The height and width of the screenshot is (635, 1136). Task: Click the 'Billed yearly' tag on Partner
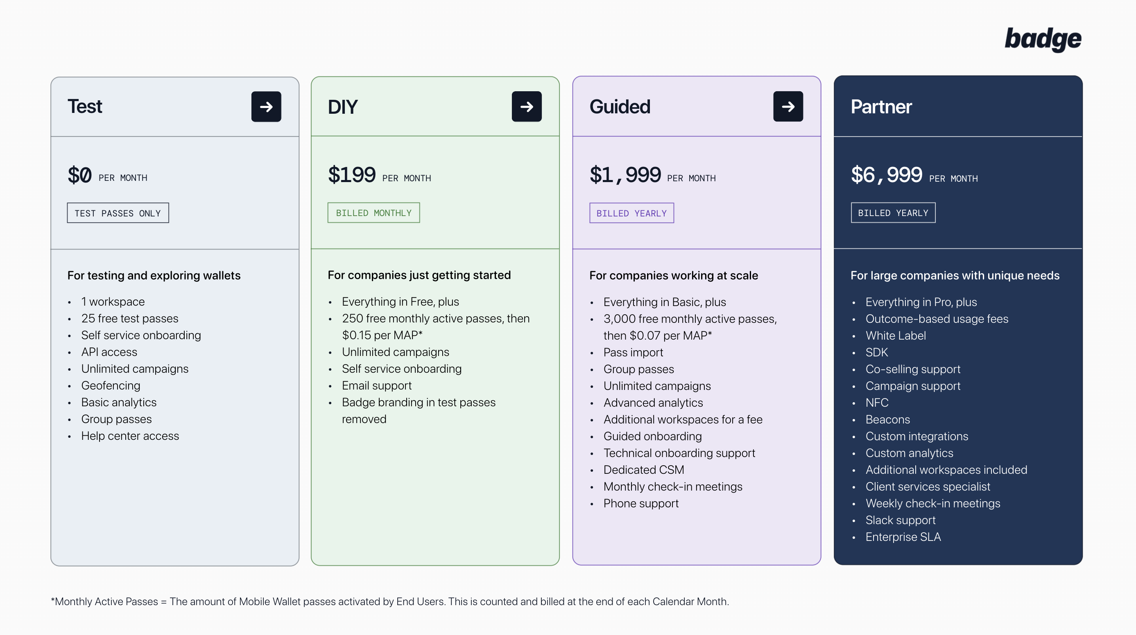pyautogui.click(x=893, y=213)
